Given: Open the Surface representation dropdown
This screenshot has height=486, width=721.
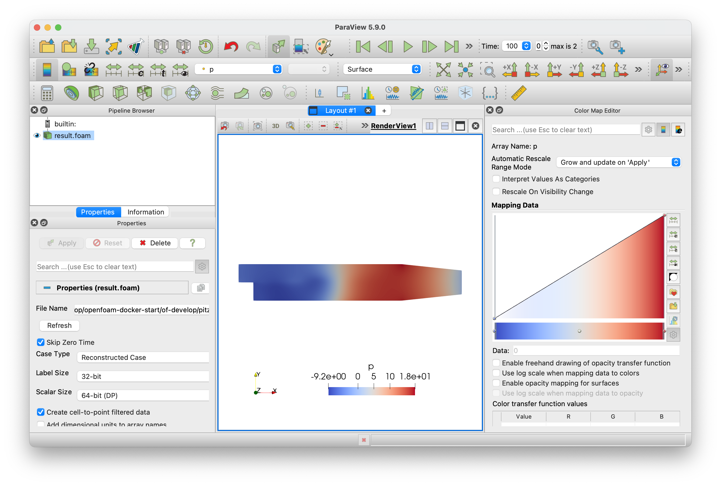Looking at the screenshot, I should pos(382,69).
